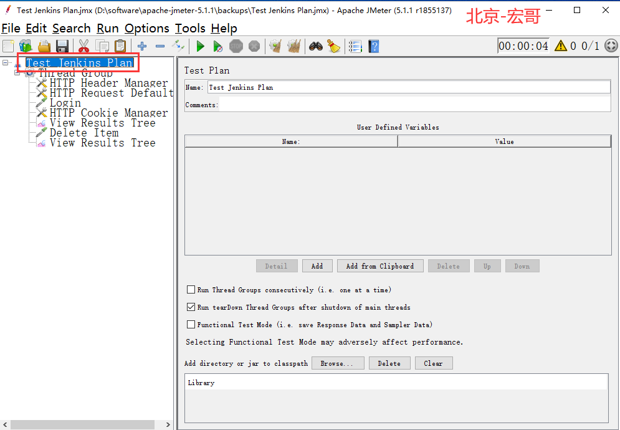Image resolution: width=620 pixels, height=430 pixels.
Task: Click the Stop test icon
Action: pos(236,46)
